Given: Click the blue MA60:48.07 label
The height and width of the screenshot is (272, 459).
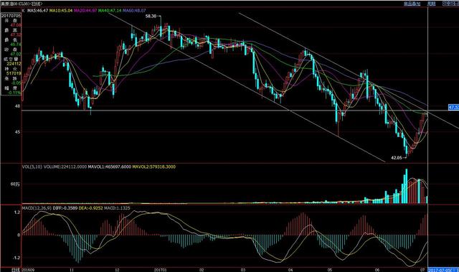Looking at the screenshot, I should [x=134, y=10].
